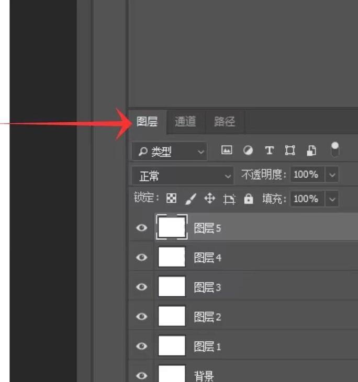Switch to the 图层 tab
358x382 pixels.
(147, 121)
